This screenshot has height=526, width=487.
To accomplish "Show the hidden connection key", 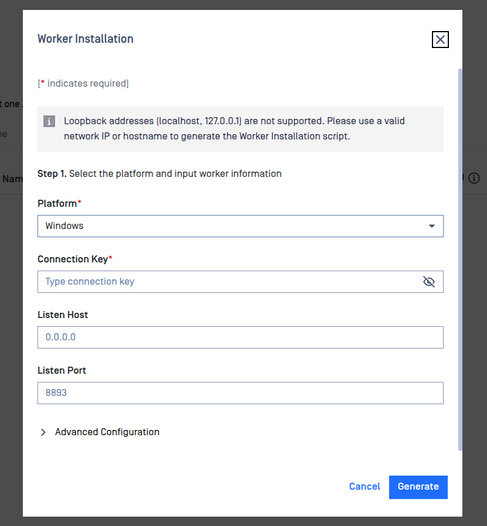I will pyautogui.click(x=429, y=282).
